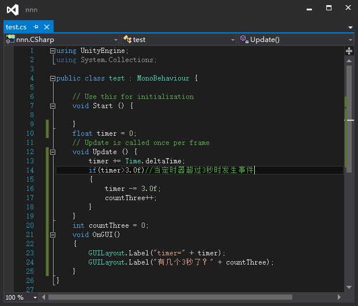The width and height of the screenshot is (358, 306).
Task: Pin the test.cs tab
Action: [x=36, y=27]
